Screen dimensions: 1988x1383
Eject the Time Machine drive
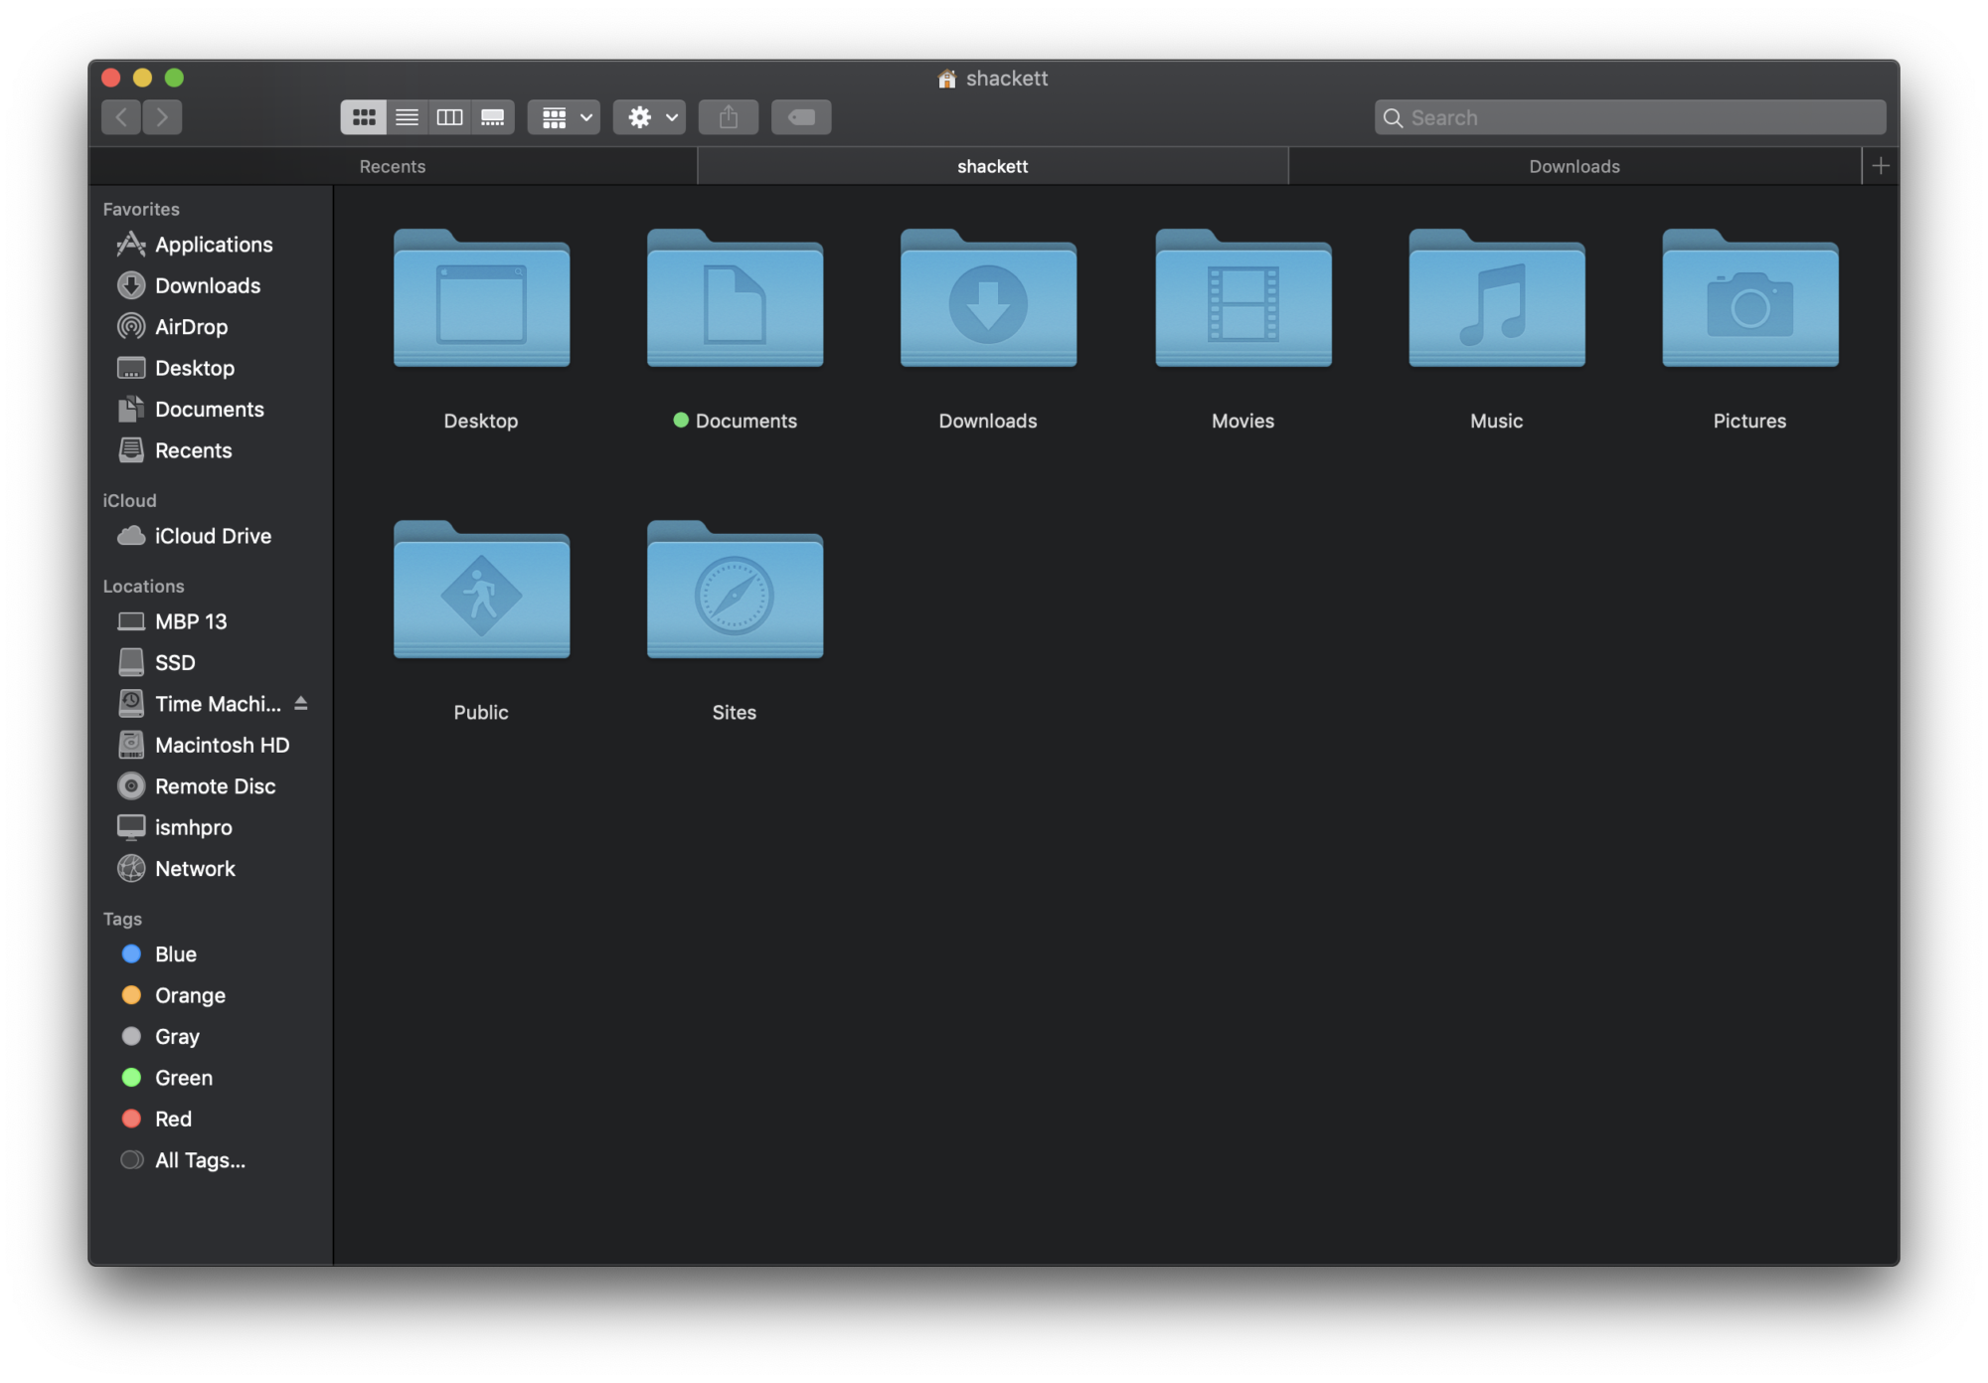[x=301, y=704]
